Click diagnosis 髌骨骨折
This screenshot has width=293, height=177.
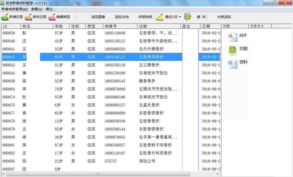click(147, 81)
